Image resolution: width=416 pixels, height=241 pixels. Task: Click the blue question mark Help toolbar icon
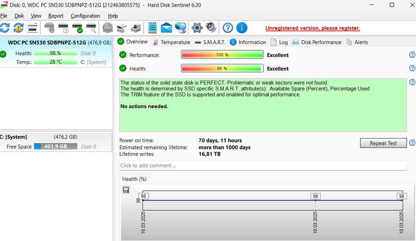228,28
